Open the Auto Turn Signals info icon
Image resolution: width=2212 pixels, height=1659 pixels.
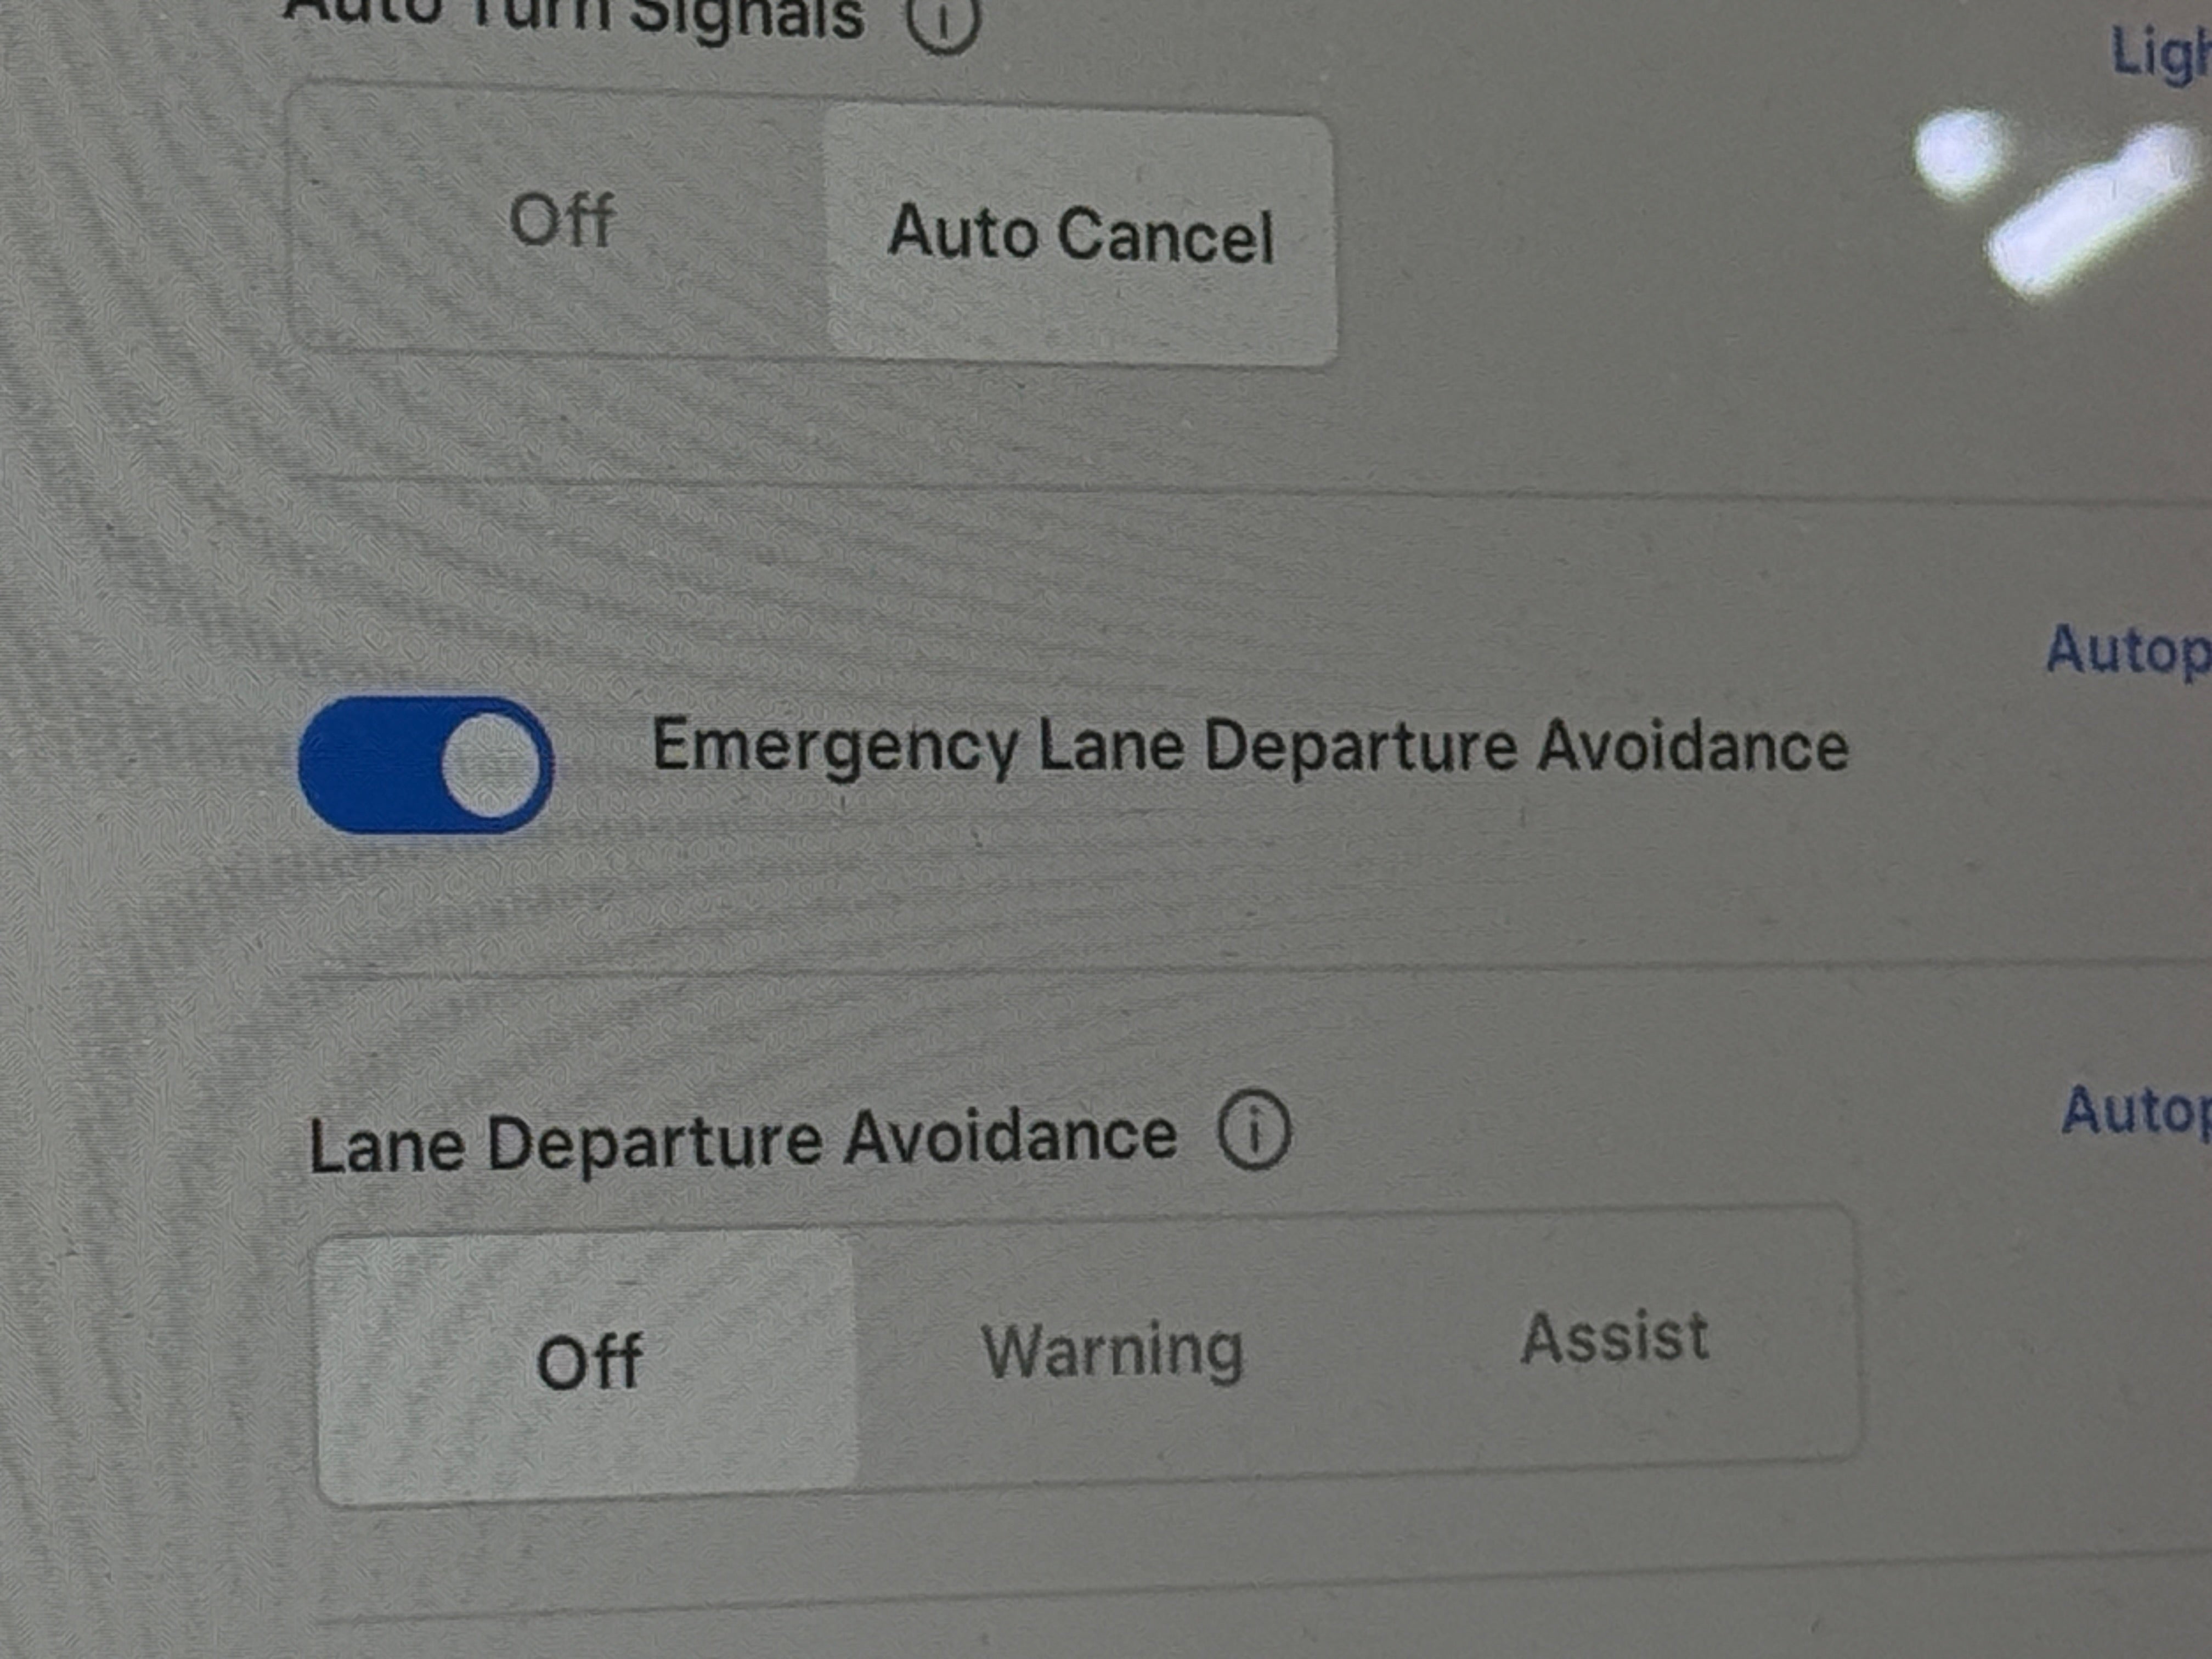point(943,20)
